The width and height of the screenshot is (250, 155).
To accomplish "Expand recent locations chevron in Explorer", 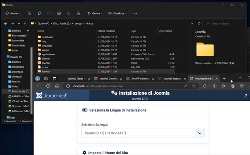I will [19, 24].
